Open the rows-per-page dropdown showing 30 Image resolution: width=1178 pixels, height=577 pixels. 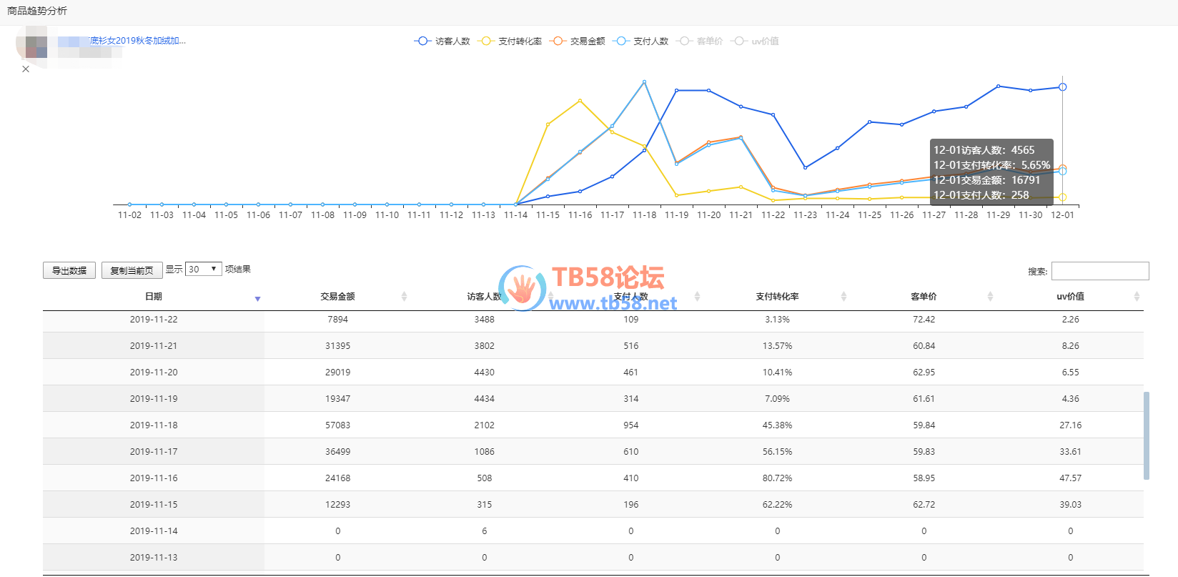(x=203, y=270)
